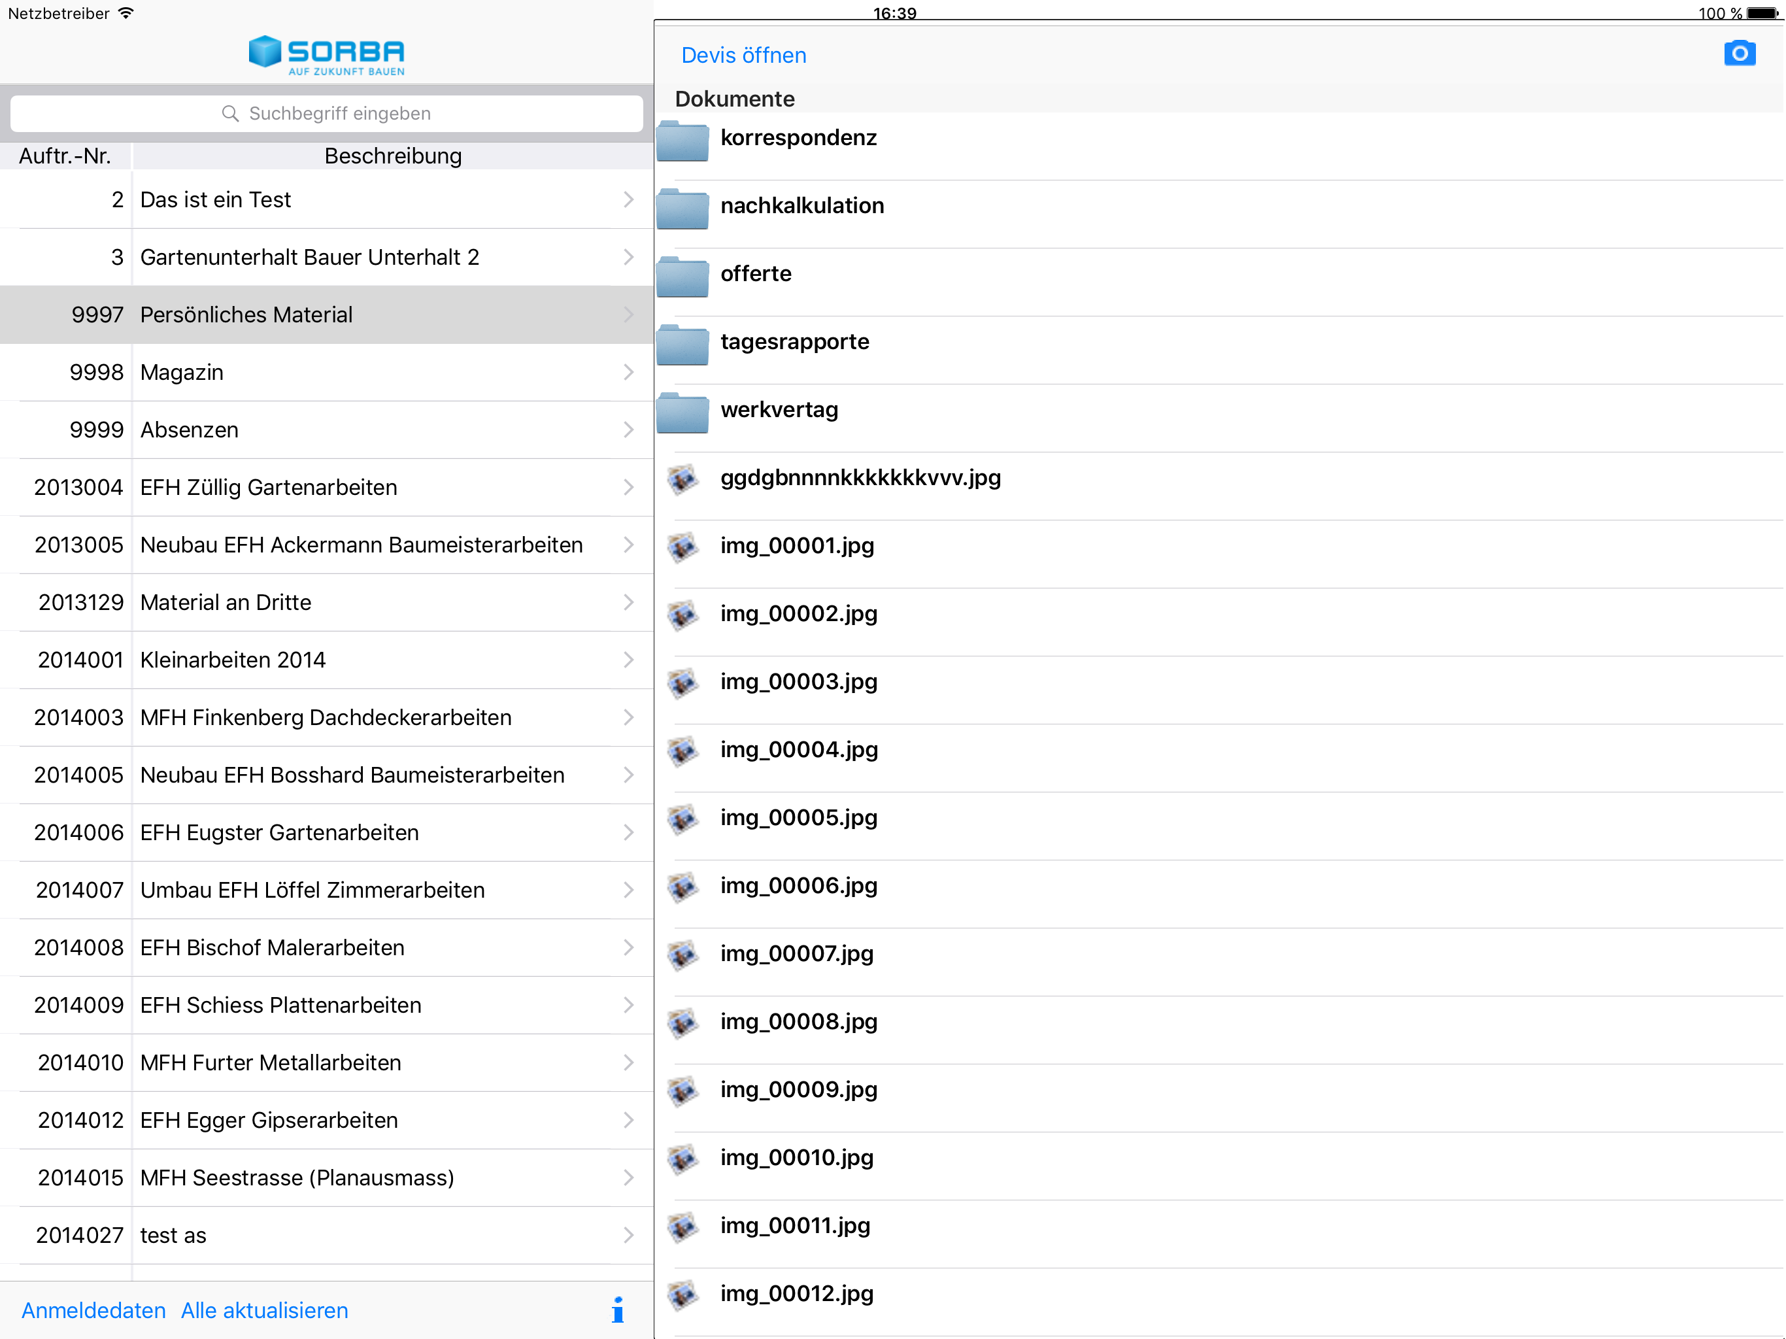Open the korrespondenz folder icon
1786x1339 pixels.
(682, 141)
